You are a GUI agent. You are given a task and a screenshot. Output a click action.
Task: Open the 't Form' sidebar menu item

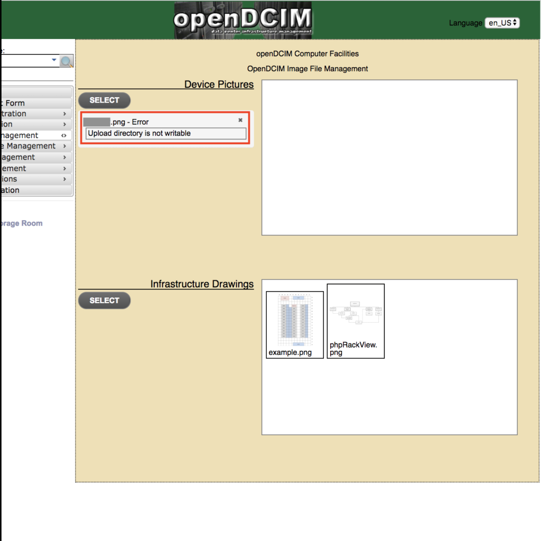click(36, 103)
